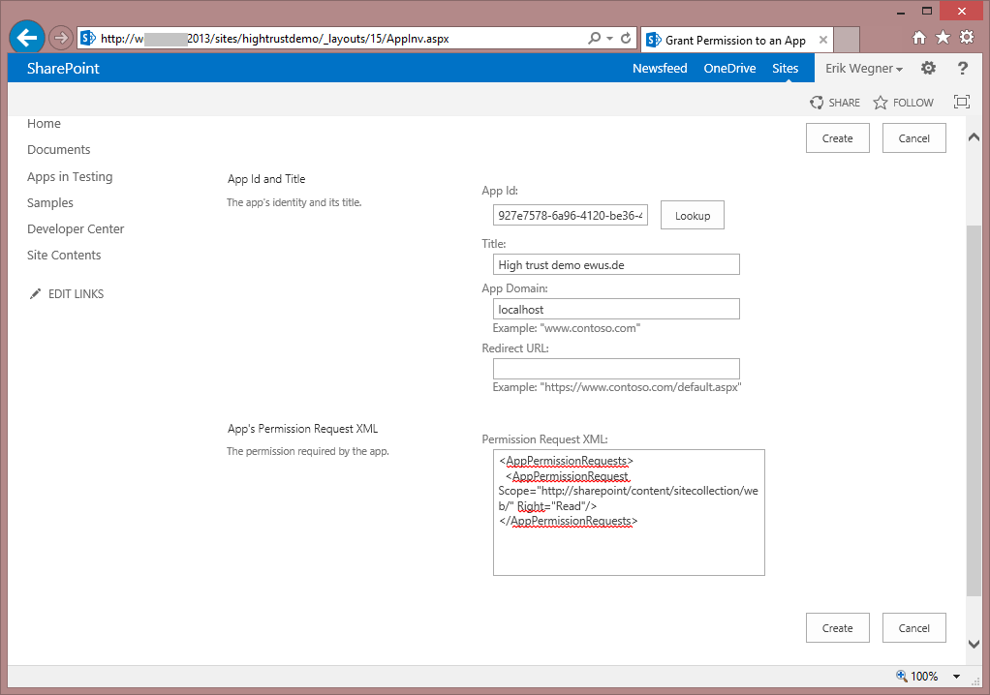The width and height of the screenshot is (990, 695).
Task: Open OneDrive from the top navigation
Action: point(729,69)
